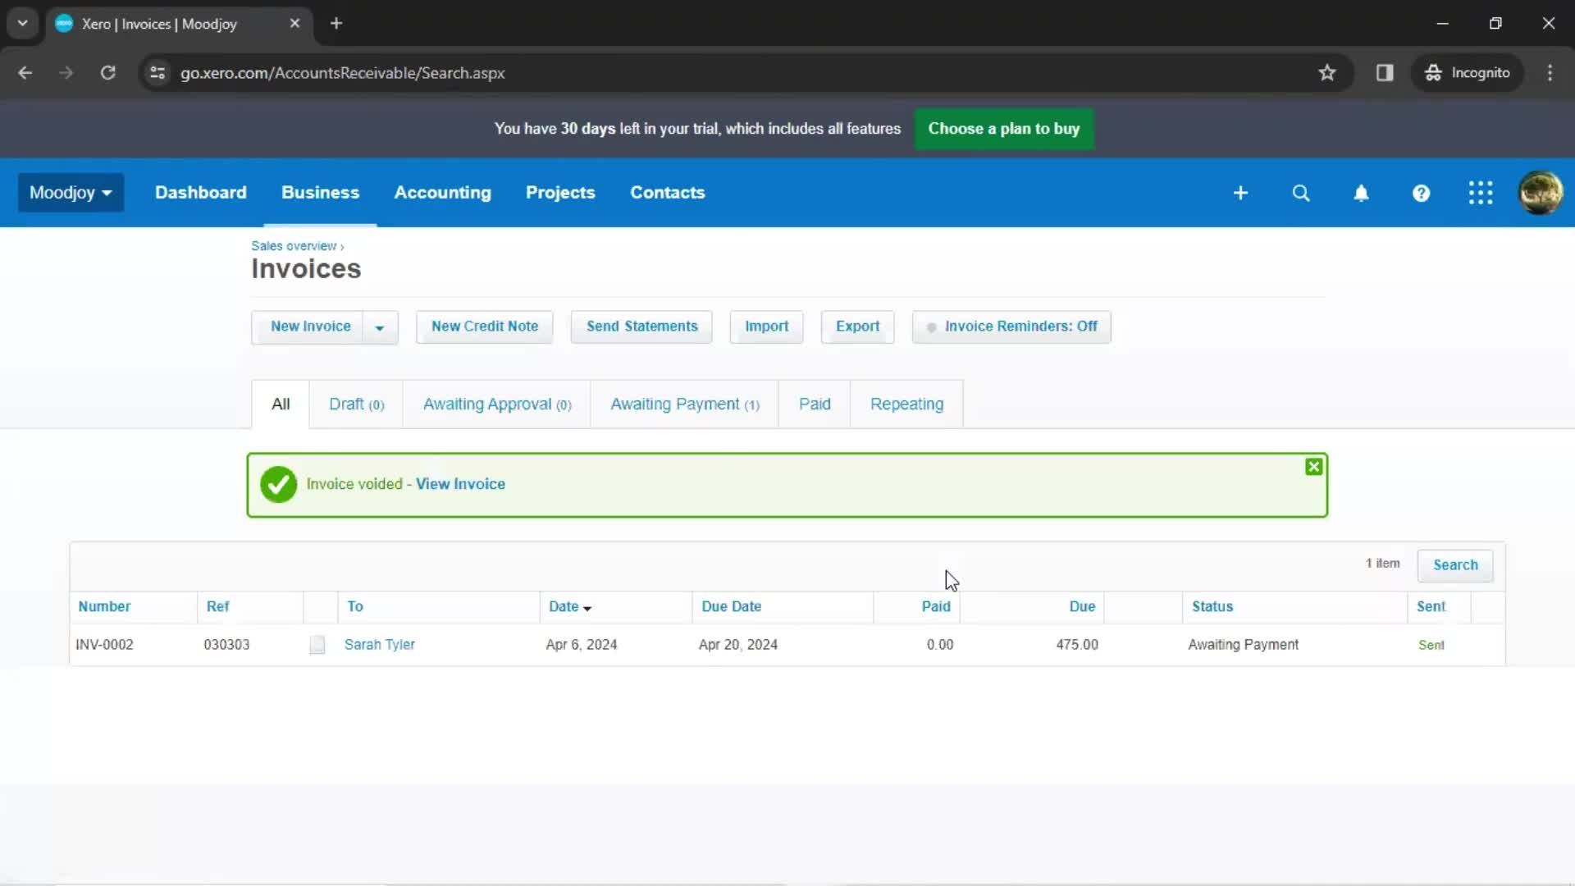Bookmark this page with the star icon
The width and height of the screenshot is (1575, 886).
(x=1327, y=73)
